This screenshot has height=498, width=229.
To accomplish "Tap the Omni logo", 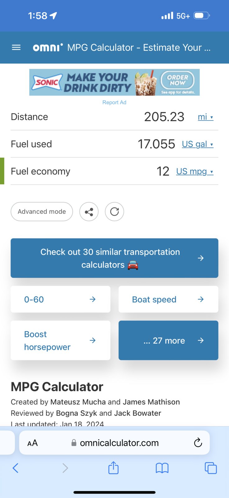I will pos(48,47).
